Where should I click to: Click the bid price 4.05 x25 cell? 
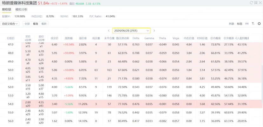28,70
